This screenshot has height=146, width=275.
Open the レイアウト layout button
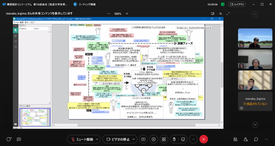(x=237, y=4)
